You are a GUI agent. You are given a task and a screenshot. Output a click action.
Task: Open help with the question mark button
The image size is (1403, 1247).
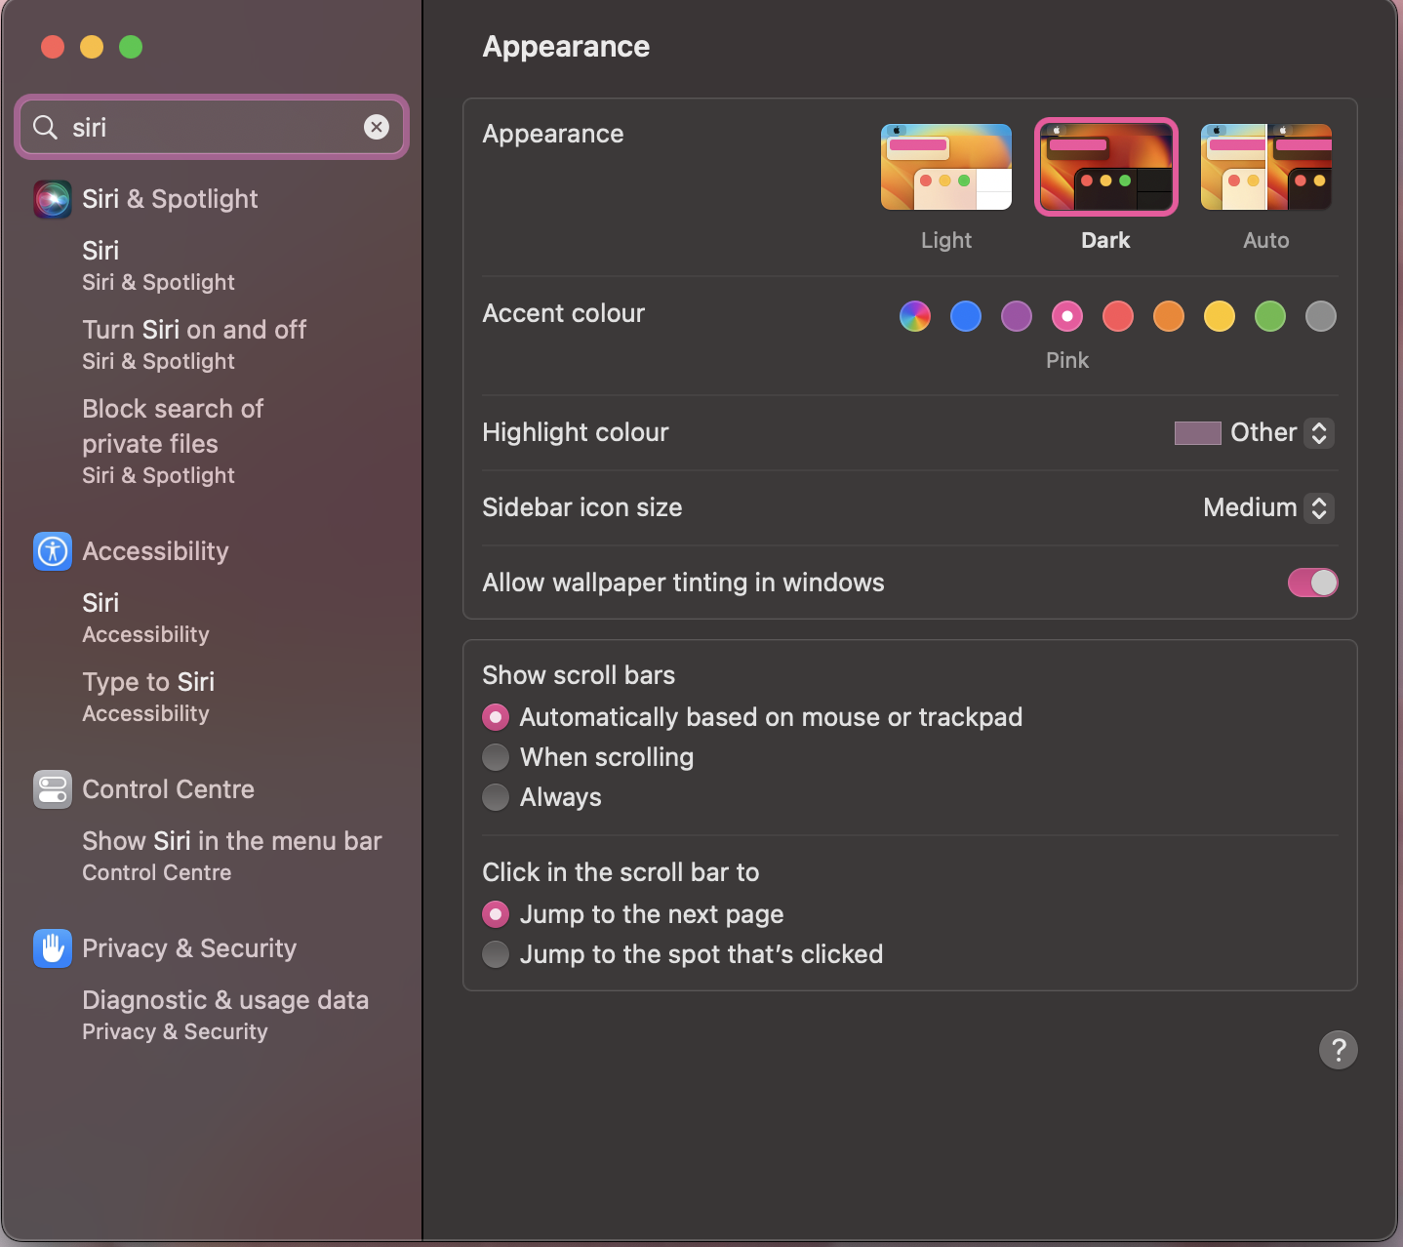tap(1339, 1050)
